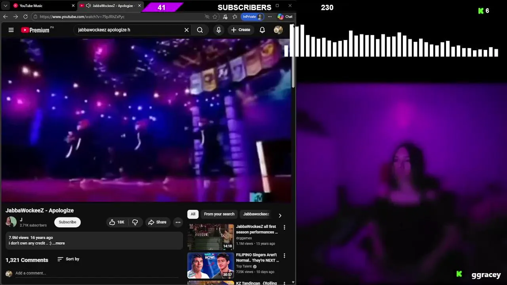Open options for KZ Tandingan video

tap(284, 283)
